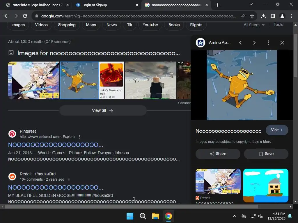Select the Books search filter
Screen dimensions: 298x223
(174, 25)
